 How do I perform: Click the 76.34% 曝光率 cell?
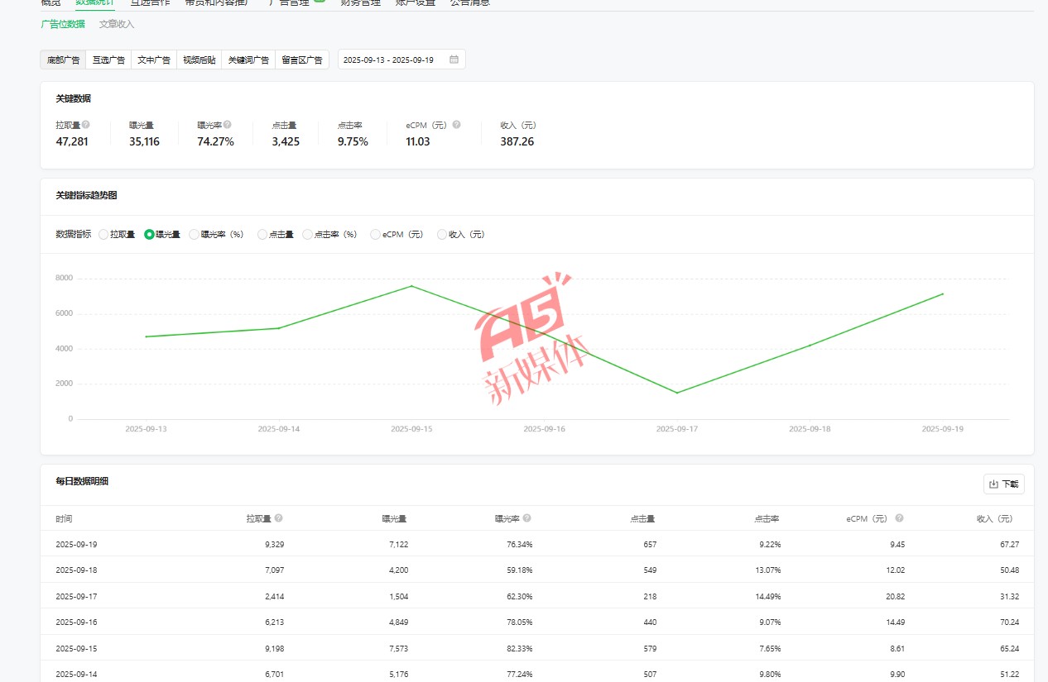click(x=520, y=545)
